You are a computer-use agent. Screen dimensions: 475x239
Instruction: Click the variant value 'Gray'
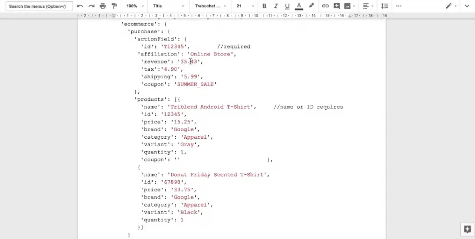point(187,145)
